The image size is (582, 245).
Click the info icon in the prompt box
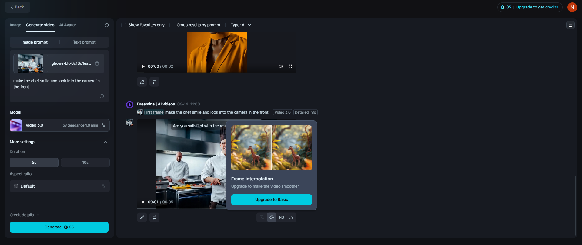(x=102, y=96)
